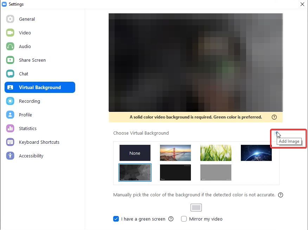Viewport: 308px width, 230px height.
Task: Choose the Golden Gate Bridge background
Action: (175, 153)
